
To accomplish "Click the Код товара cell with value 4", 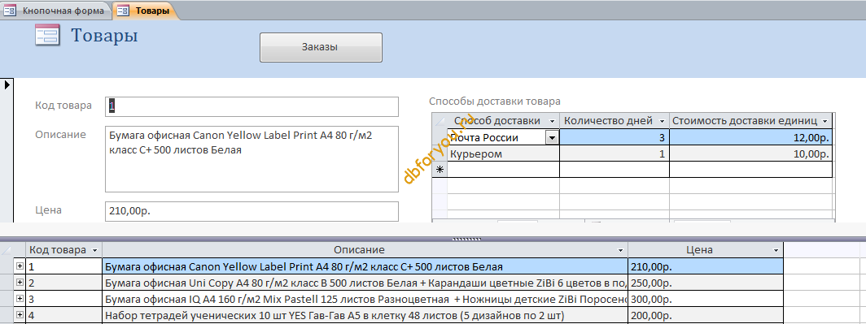I will (64, 316).
